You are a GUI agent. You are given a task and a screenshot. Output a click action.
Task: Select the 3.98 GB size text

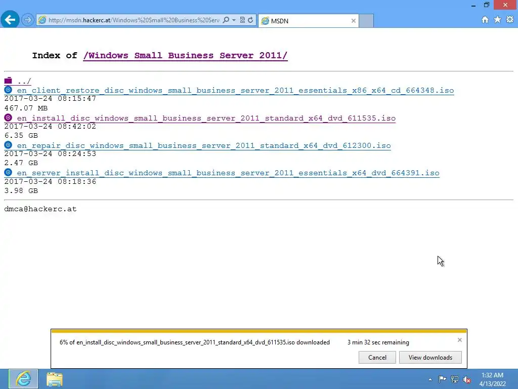[x=21, y=191]
